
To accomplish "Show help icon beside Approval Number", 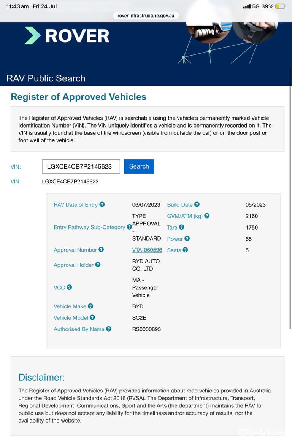I will [101, 249].
